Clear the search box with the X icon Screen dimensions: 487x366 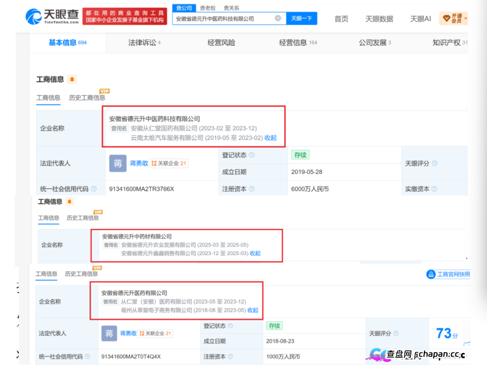(x=278, y=18)
